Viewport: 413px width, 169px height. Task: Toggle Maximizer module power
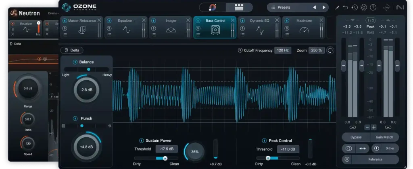(287, 21)
